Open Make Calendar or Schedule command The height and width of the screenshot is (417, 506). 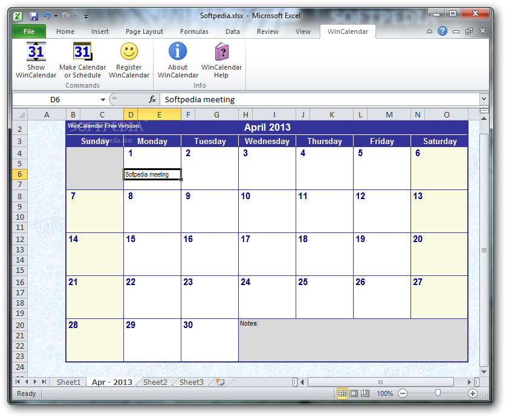82,61
